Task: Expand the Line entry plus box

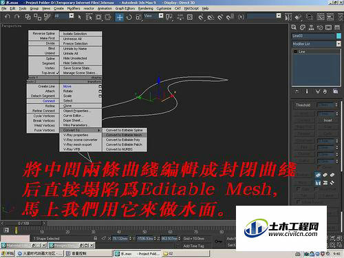Action: 295,52
